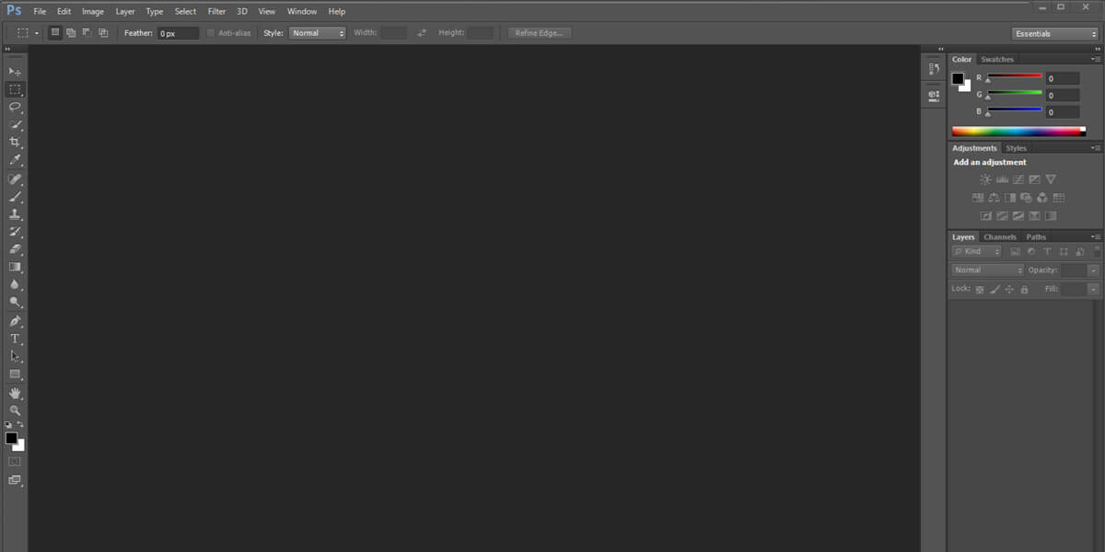
Task: Open the Essentials workspace dropdown
Action: coord(1054,34)
